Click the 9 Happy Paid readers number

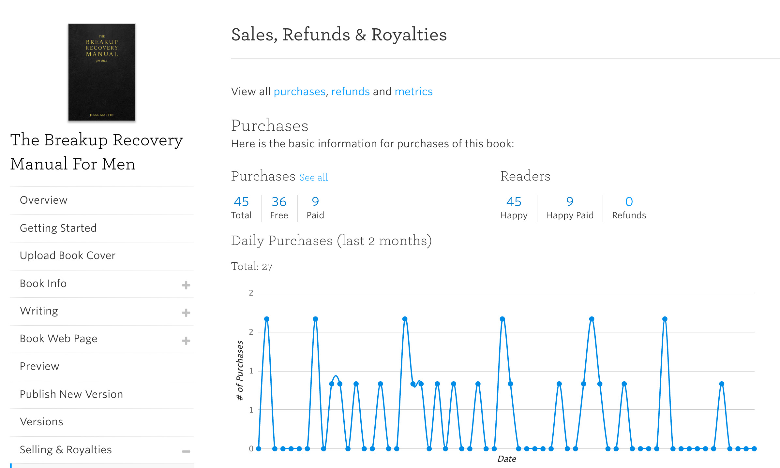click(x=569, y=202)
